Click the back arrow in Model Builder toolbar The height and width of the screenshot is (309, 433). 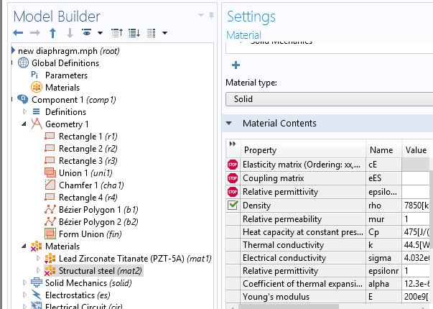tap(19, 33)
